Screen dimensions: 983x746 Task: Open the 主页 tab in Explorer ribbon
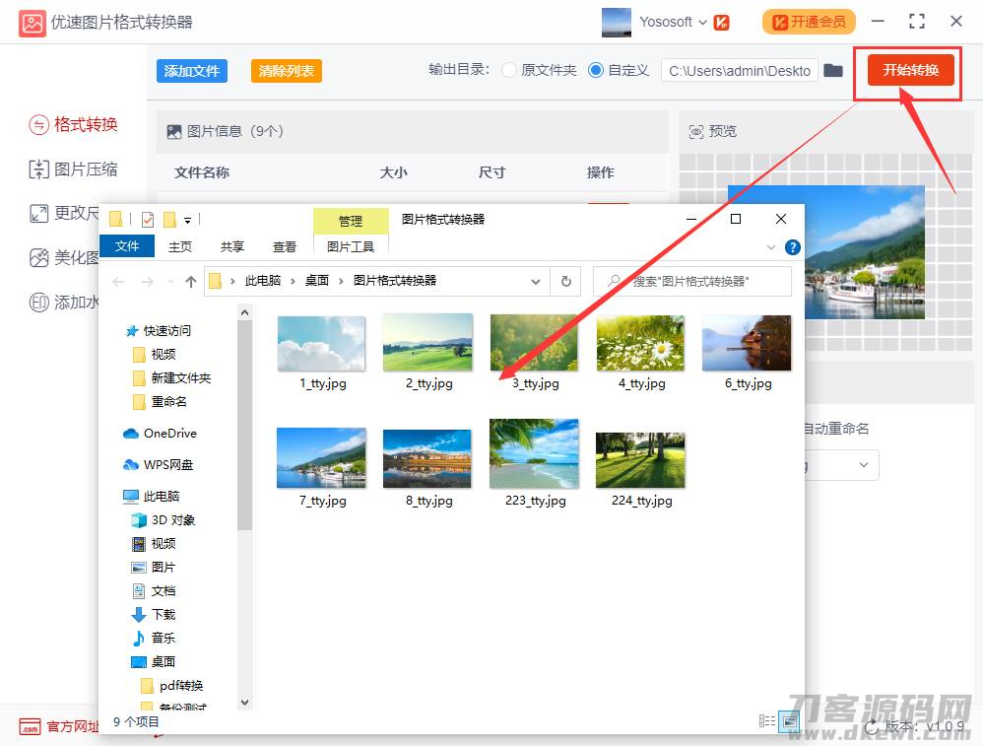pos(180,247)
